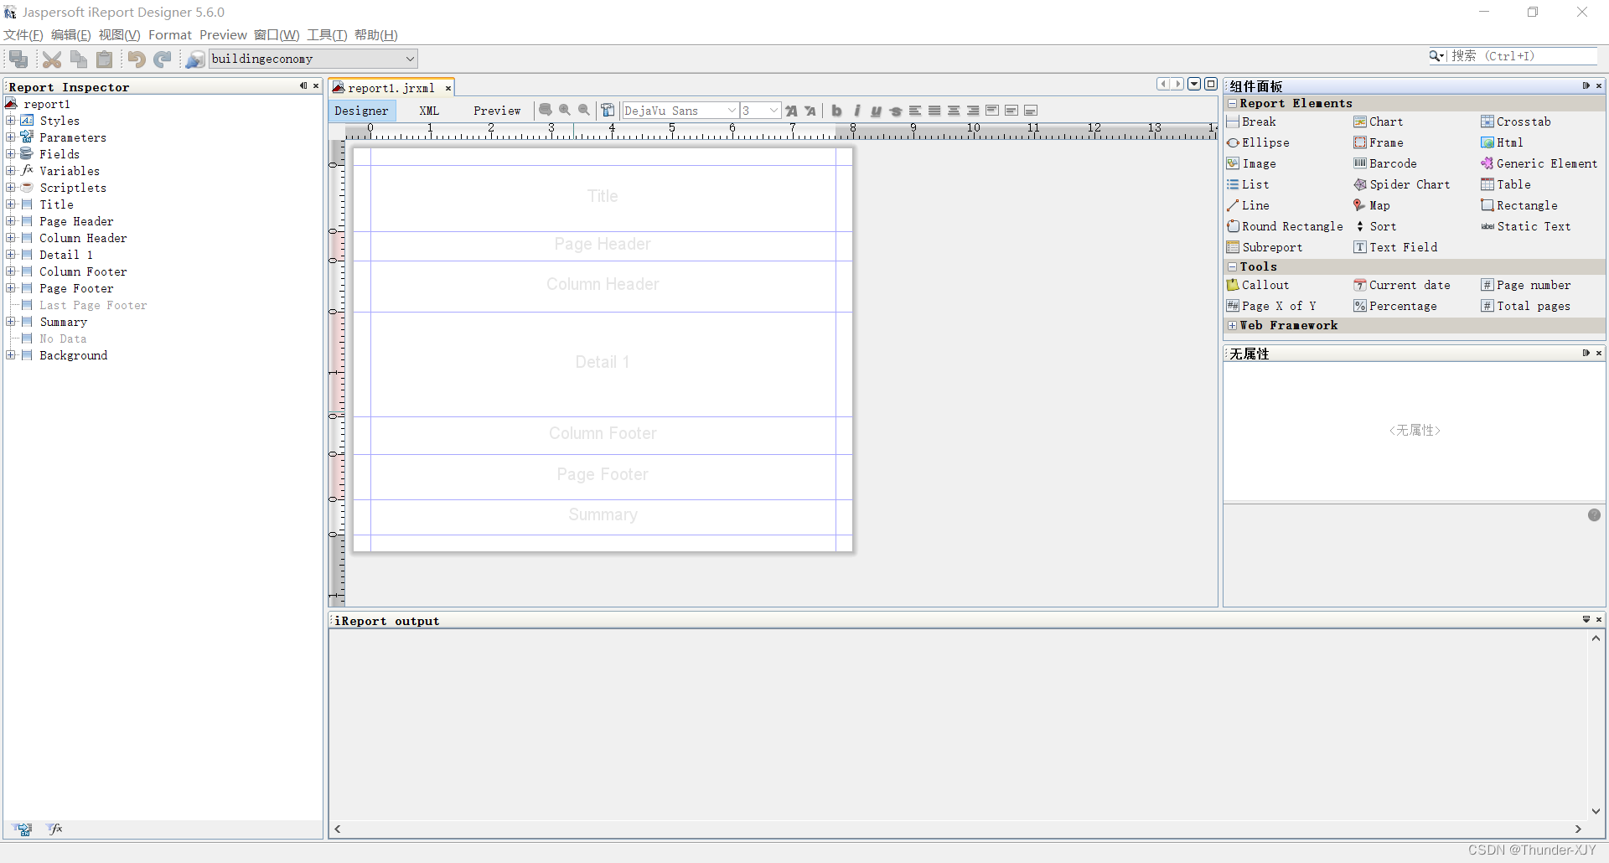Select Page Header in Report Inspector
This screenshot has height=863, width=1609.
click(76, 221)
